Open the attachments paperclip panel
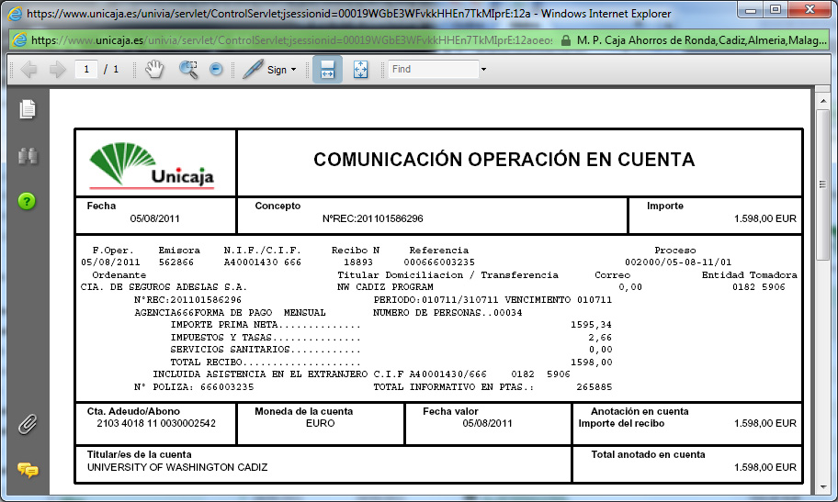The height and width of the screenshot is (502, 838). tap(28, 424)
